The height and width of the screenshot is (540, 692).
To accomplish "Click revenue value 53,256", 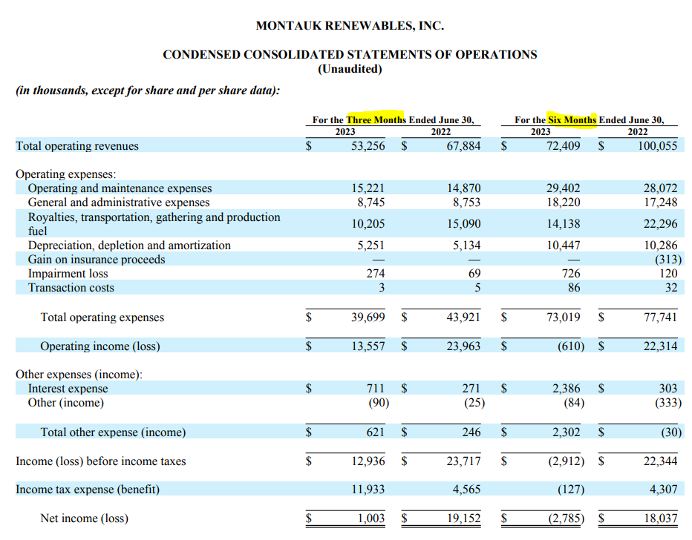I will [368, 146].
